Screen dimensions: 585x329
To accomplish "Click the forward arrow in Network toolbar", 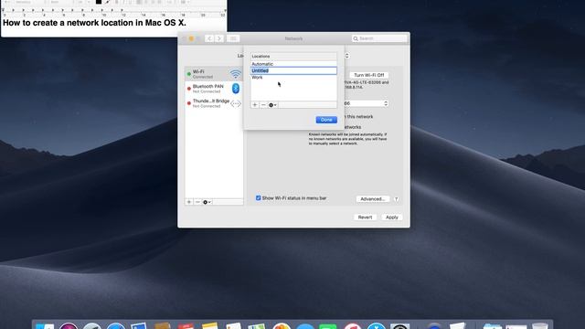I will coord(219,38).
